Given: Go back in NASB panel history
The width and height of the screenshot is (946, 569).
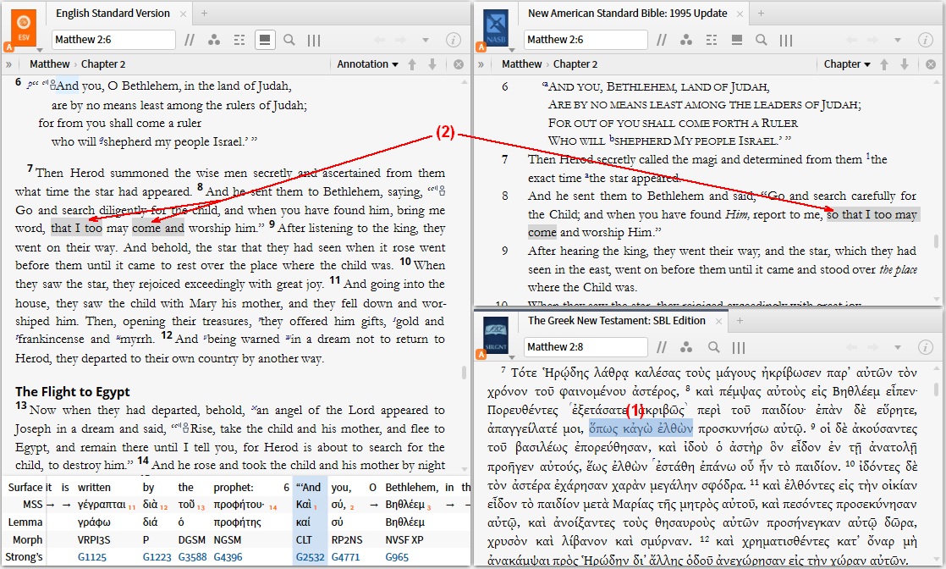Looking at the screenshot, I should pyautogui.click(x=851, y=40).
